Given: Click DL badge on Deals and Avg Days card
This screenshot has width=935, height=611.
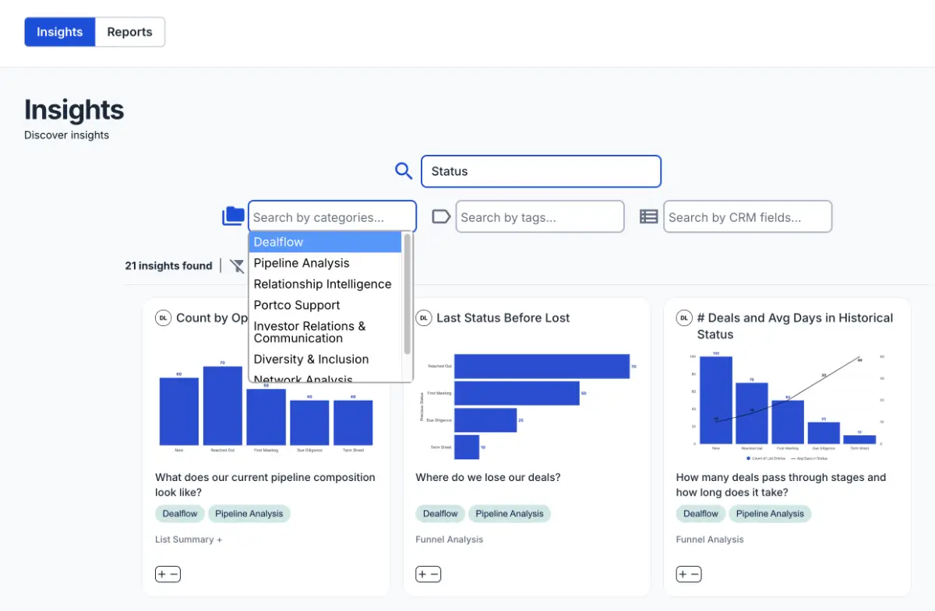Looking at the screenshot, I should pyautogui.click(x=684, y=318).
